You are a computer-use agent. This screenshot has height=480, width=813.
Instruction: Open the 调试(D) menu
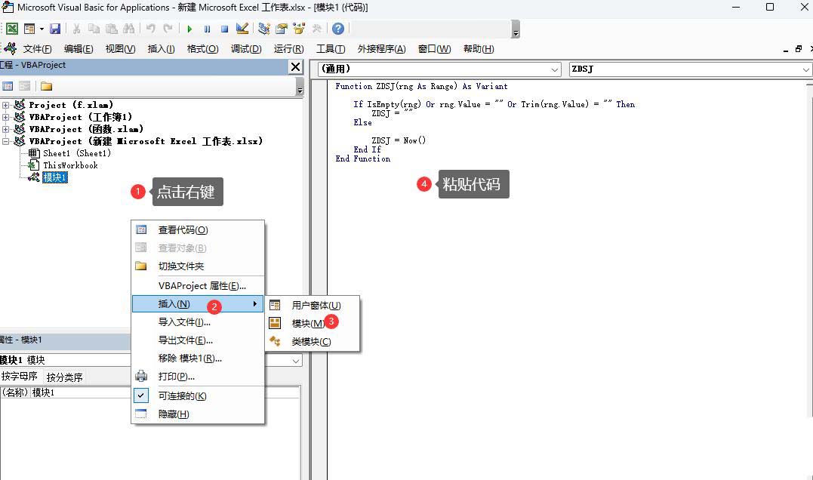245,49
